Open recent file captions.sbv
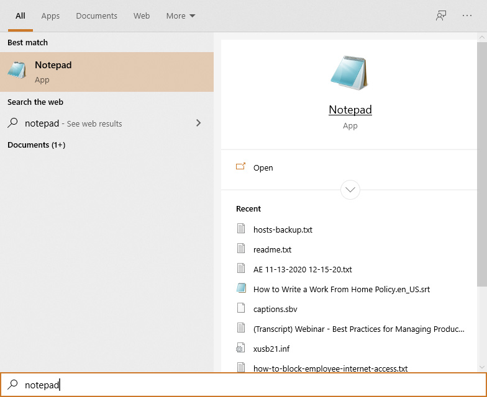 (275, 309)
